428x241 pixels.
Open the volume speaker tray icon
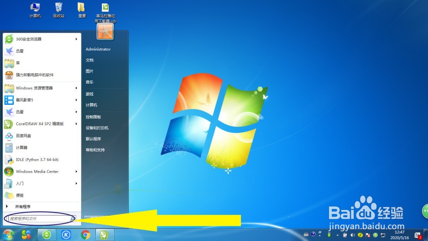coord(353,235)
